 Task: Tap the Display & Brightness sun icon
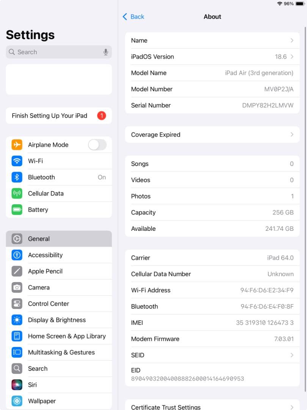pos(17,320)
